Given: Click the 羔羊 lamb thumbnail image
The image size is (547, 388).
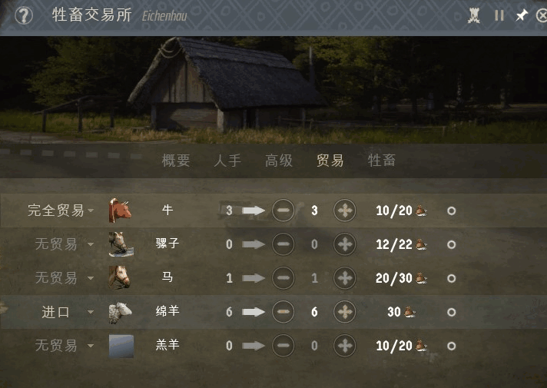Looking at the screenshot, I should coord(121,347).
